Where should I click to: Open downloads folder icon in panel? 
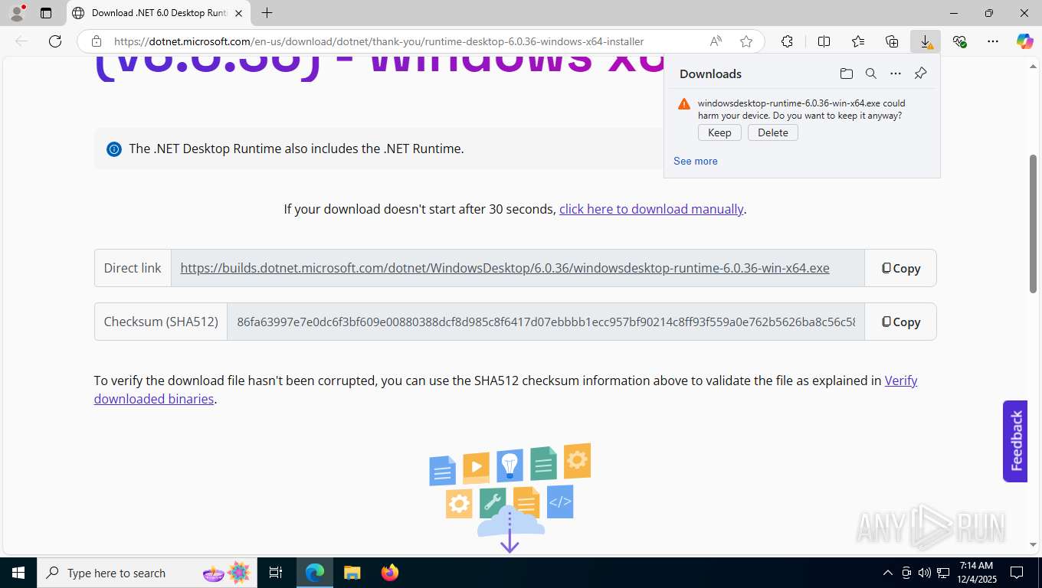pos(846,73)
